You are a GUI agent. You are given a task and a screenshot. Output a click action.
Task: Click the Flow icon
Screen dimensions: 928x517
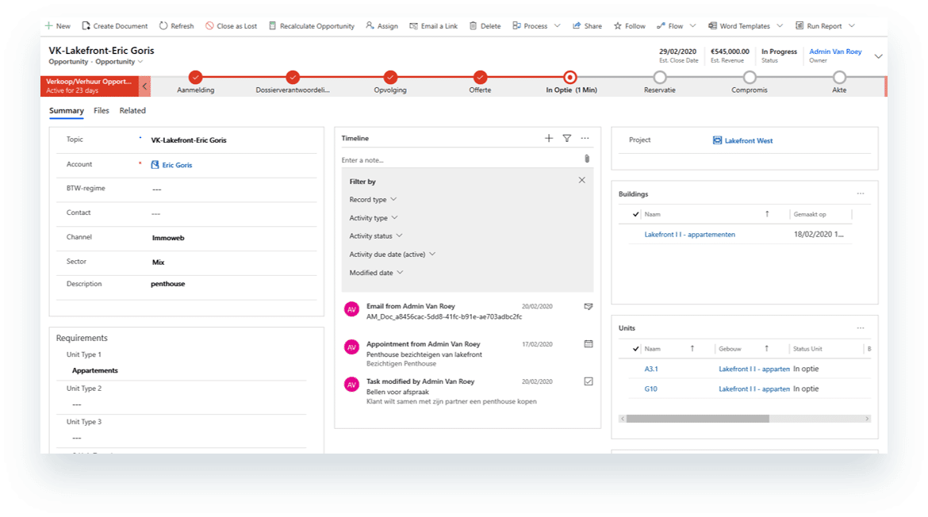coord(661,26)
